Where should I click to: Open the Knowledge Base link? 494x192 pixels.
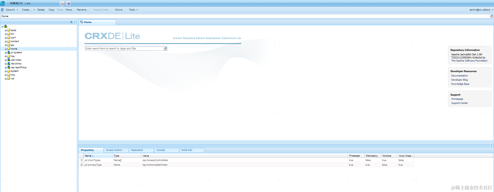[460, 84]
